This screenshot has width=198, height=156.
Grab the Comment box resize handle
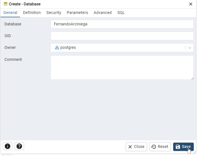pos(192,78)
